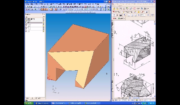The width and height of the screenshot is (180, 105).
Task: Select the Acrobat text Select tool
Action: pos(117,15)
